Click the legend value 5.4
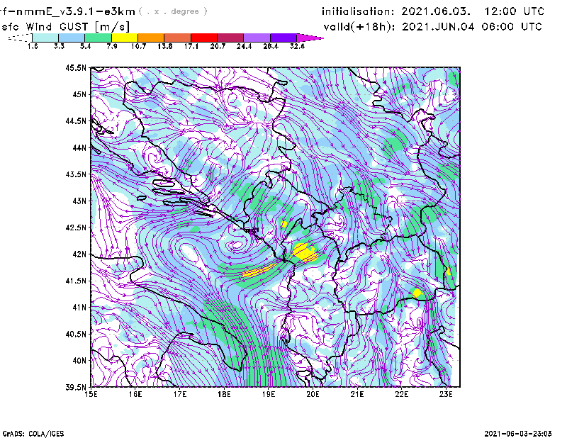 (x=85, y=46)
